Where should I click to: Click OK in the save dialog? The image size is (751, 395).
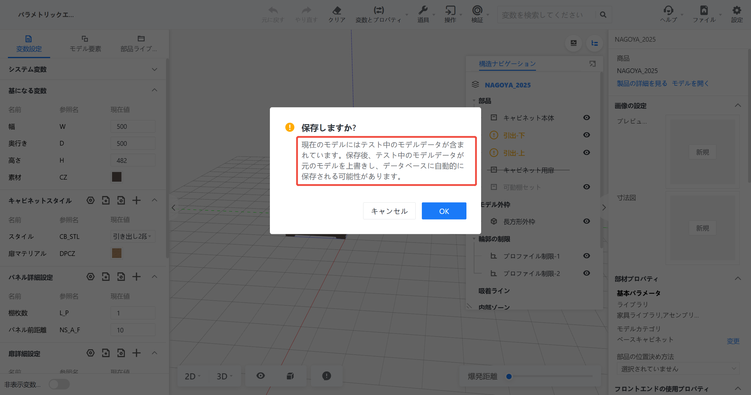point(444,211)
